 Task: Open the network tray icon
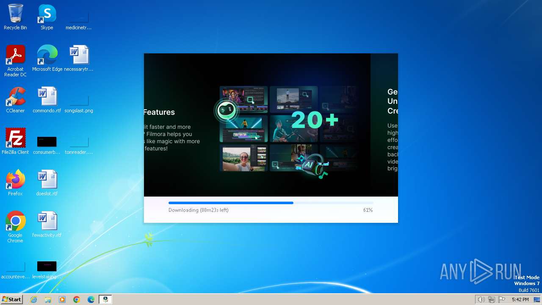[x=491, y=299]
